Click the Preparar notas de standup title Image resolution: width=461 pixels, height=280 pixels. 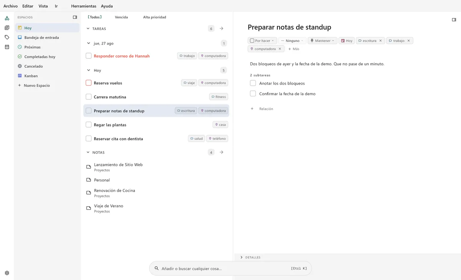(289, 27)
